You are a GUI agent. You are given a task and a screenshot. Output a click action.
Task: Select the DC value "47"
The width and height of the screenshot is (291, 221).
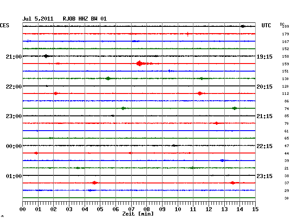coord(287,146)
